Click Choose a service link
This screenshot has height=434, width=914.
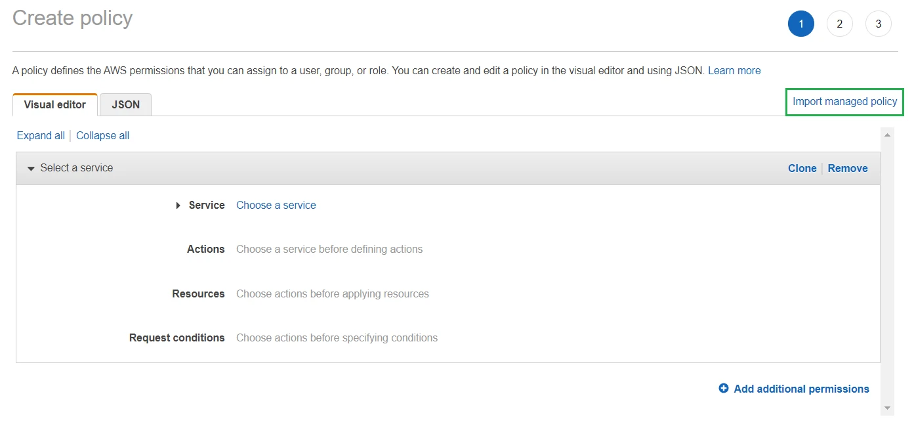(x=276, y=206)
